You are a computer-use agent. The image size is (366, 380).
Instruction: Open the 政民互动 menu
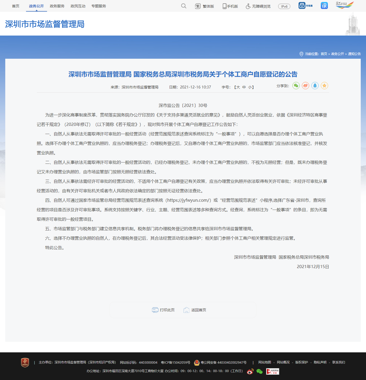click(x=78, y=6)
